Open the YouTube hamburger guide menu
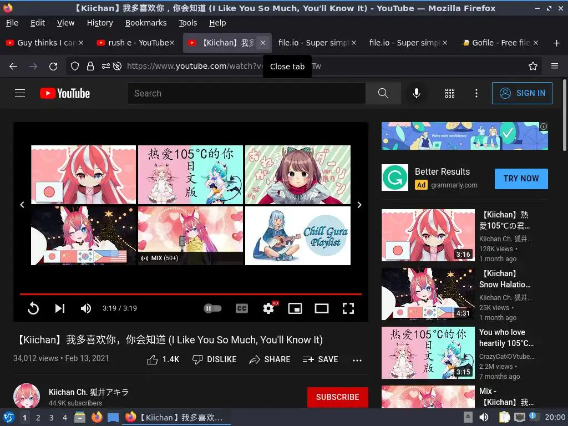Screen dimensions: 568x426 coord(20,93)
